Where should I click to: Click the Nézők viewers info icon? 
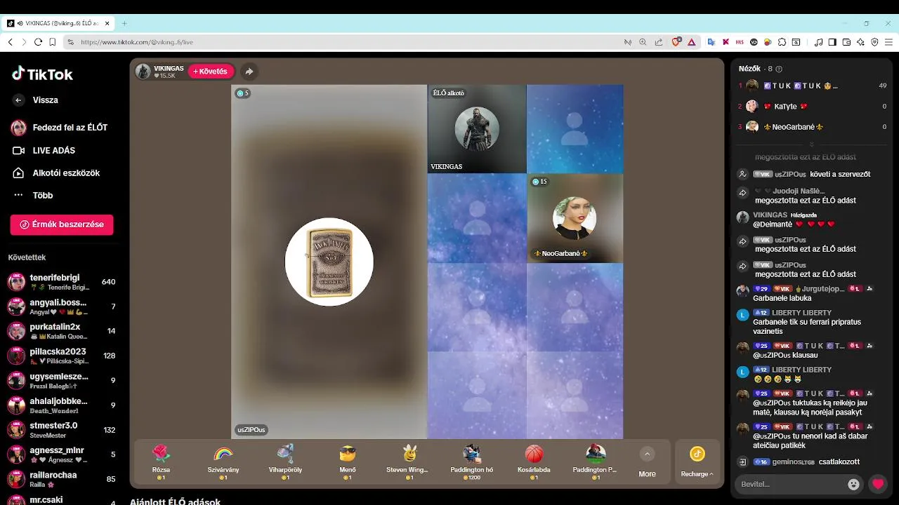(x=779, y=69)
